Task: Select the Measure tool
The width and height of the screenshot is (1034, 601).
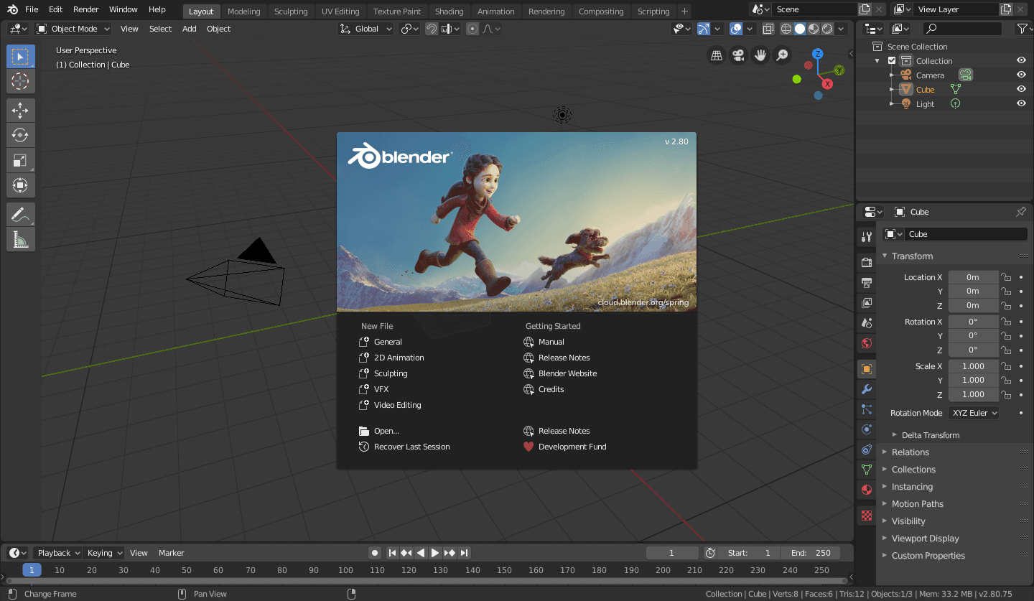Action: (20, 239)
